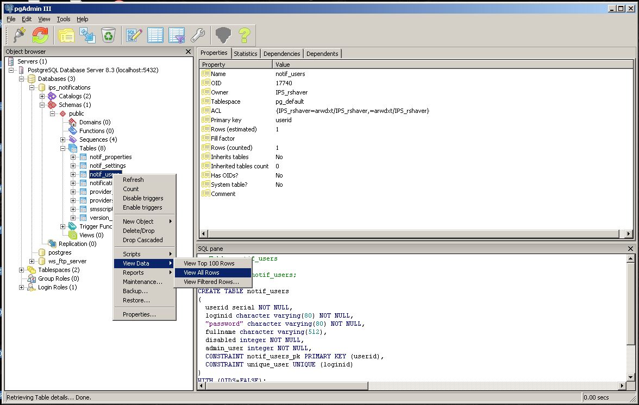Click the notif_properties table icon

[x=83, y=157]
